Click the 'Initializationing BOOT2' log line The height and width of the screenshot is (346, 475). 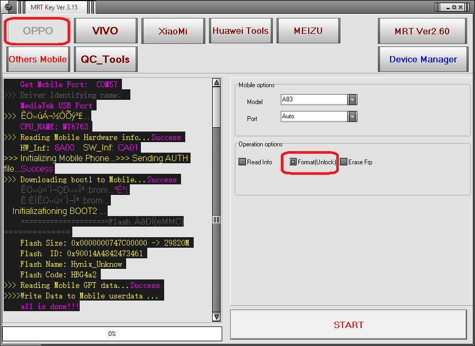click(59, 211)
